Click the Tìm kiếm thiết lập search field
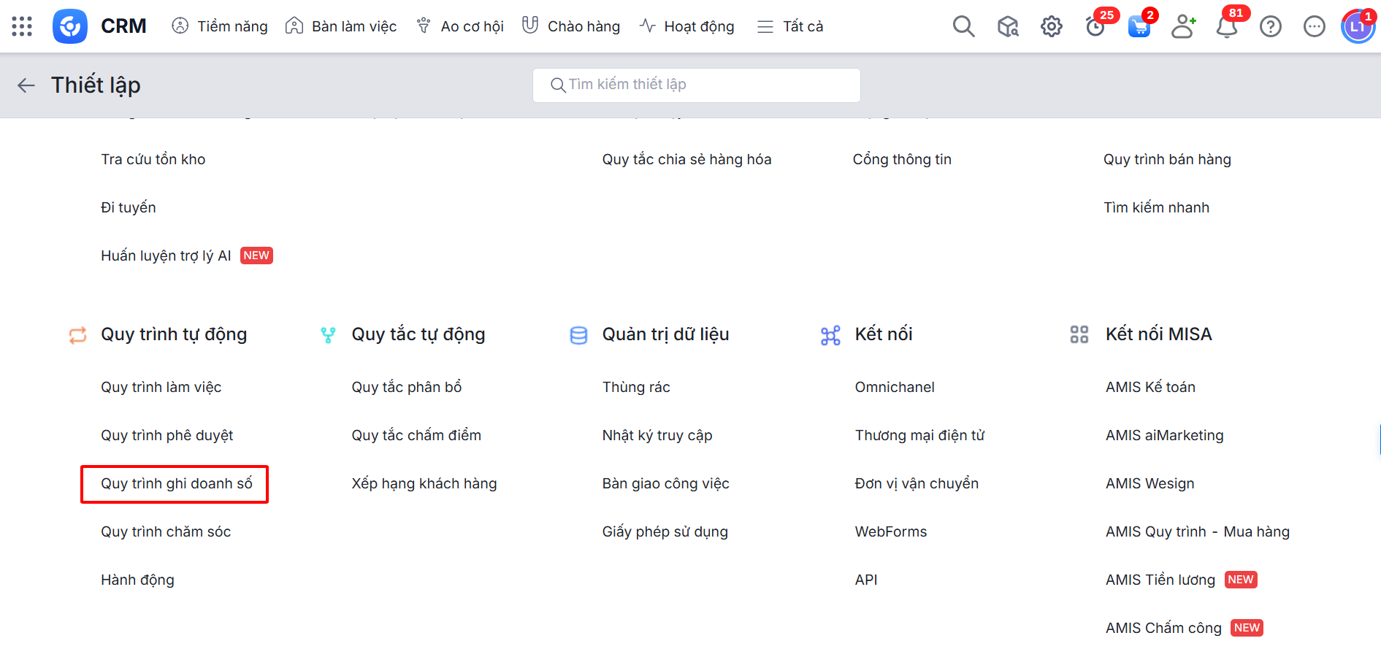The image size is (1381, 649). (697, 85)
